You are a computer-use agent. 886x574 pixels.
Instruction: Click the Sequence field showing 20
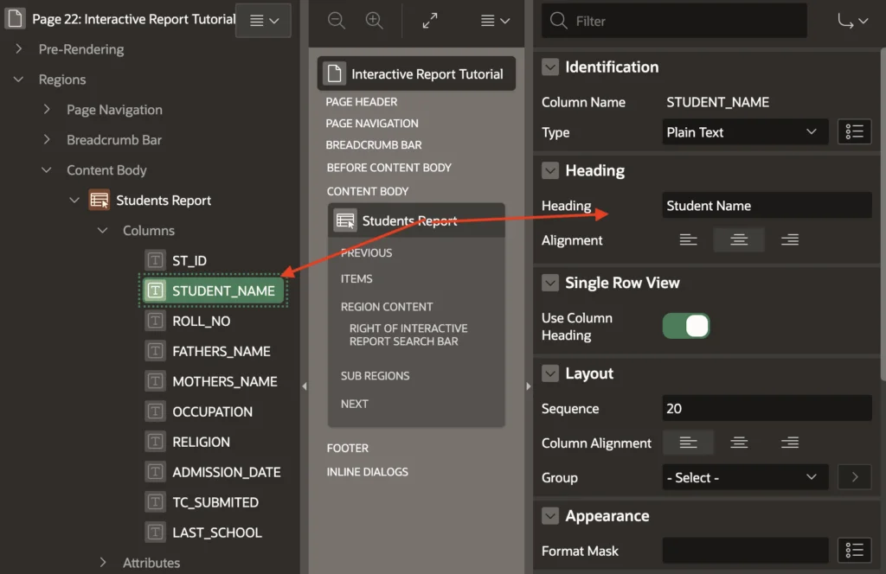(767, 408)
